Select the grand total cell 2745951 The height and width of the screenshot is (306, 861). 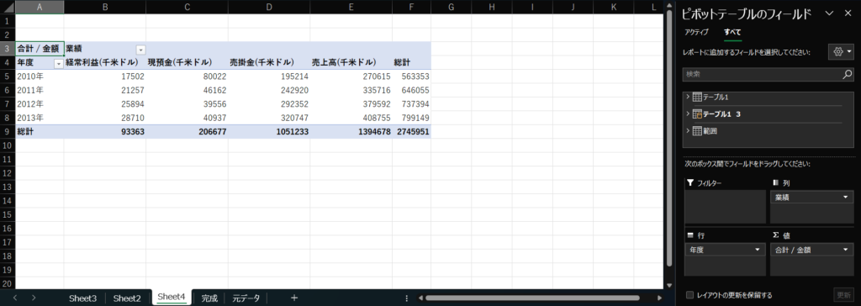(411, 132)
